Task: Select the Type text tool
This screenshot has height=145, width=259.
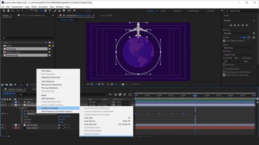Action: pyautogui.click(x=50, y=11)
